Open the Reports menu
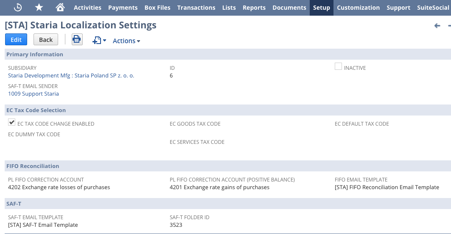 coord(254,8)
